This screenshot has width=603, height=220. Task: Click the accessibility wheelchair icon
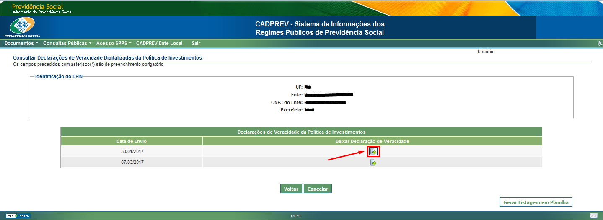coord(600,44)
